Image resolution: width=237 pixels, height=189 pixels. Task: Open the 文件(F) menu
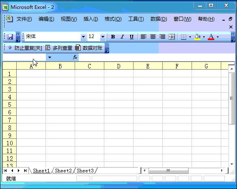point(24,19)
